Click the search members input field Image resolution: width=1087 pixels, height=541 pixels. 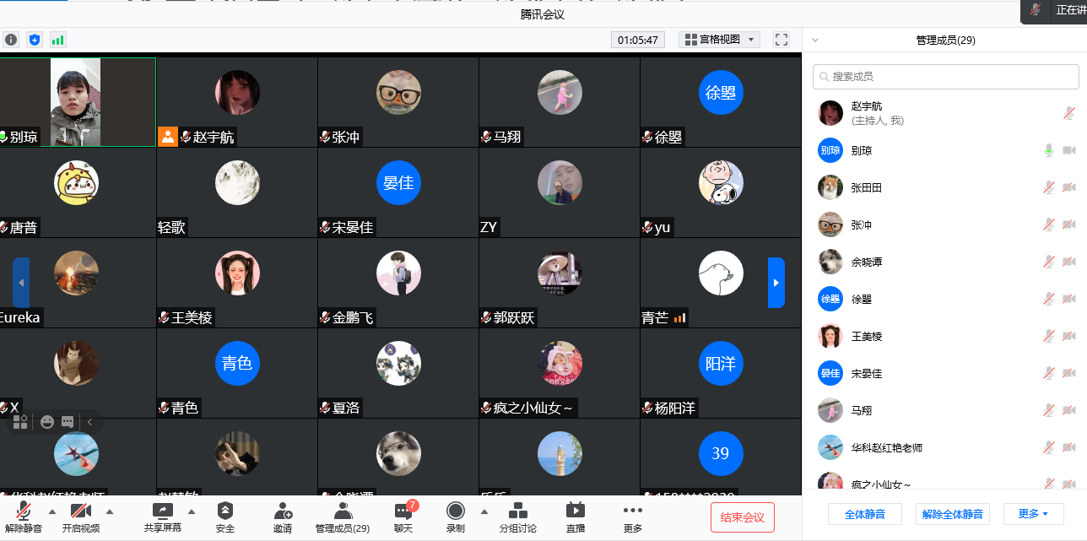pyautogui.click(x=946, y=76)
